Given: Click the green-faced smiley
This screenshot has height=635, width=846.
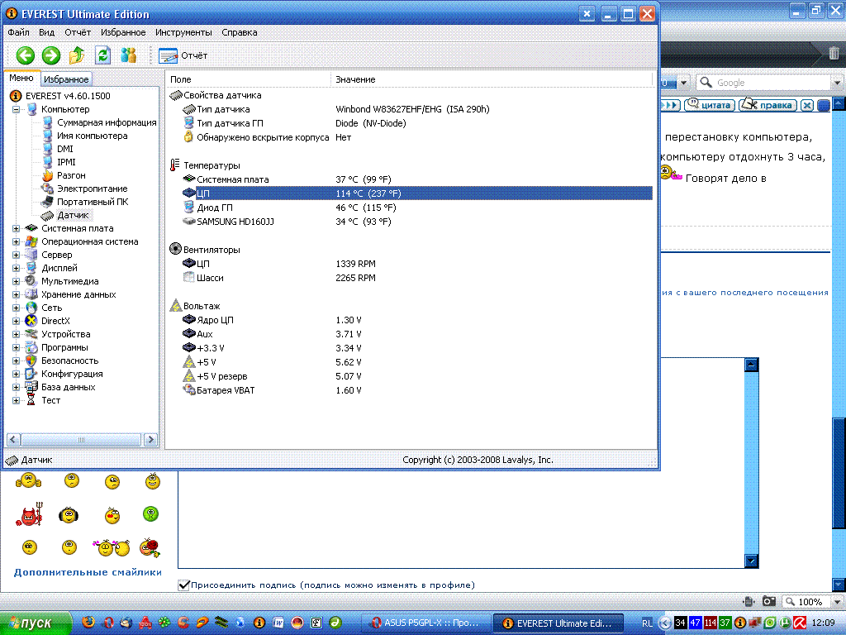Looking at the screenshot, I should tap(150, 514).
